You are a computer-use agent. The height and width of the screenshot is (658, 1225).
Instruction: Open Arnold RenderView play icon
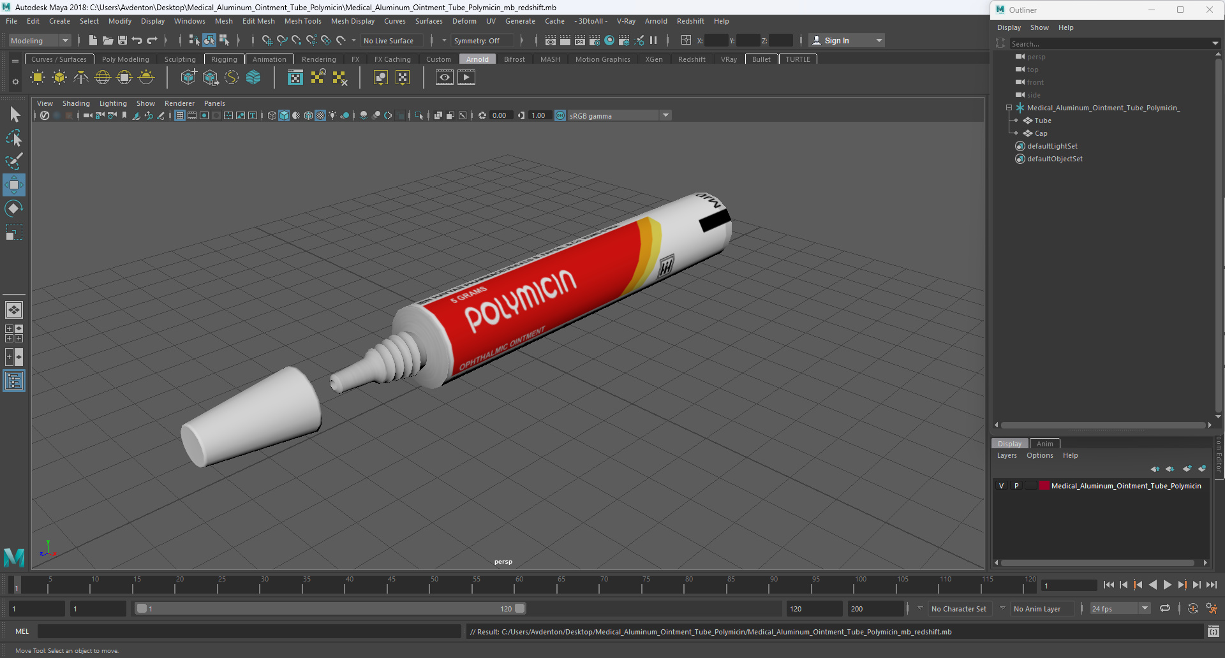coord(466,78)
